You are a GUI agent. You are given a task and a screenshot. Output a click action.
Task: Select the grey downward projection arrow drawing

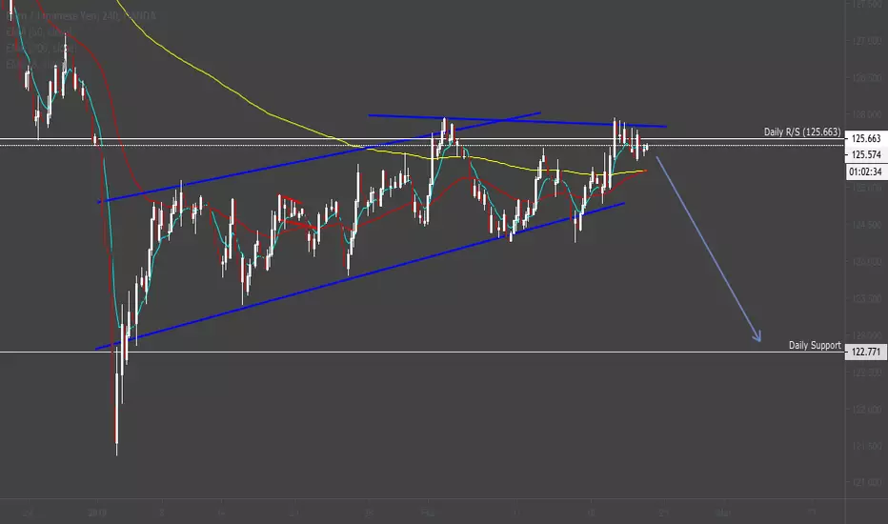(x=708, y=248)
